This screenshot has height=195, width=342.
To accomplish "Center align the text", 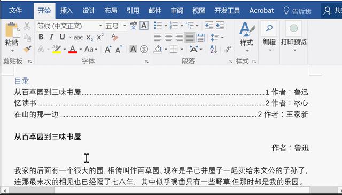I will 168,37.
